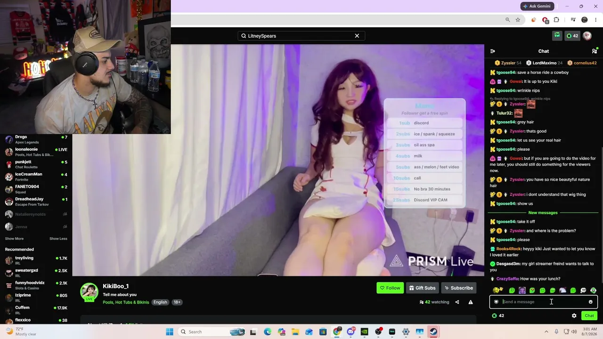603x339 pixels.
Task: Click the Gift Subs button
Action: pyautogui.click(x=422, y=288)
